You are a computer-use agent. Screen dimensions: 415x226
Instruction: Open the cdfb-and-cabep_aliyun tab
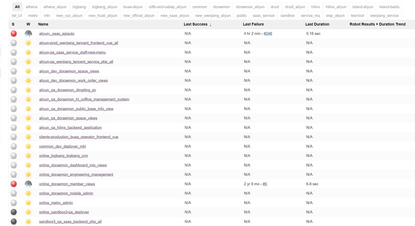[x=167, y=7]
